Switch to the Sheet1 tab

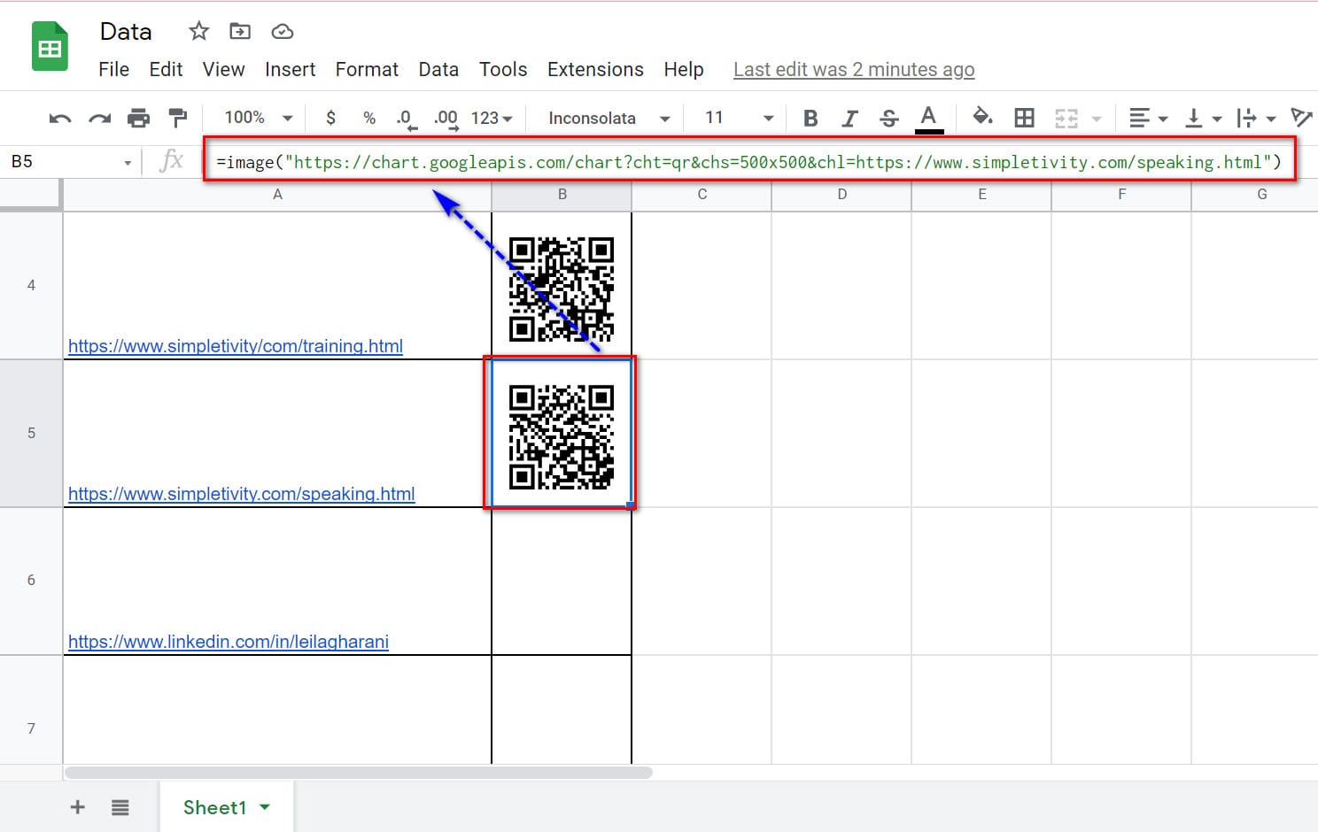(x=214, y=807)
